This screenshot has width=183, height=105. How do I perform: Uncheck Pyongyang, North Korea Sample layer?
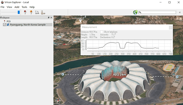(x=4, y=25)
